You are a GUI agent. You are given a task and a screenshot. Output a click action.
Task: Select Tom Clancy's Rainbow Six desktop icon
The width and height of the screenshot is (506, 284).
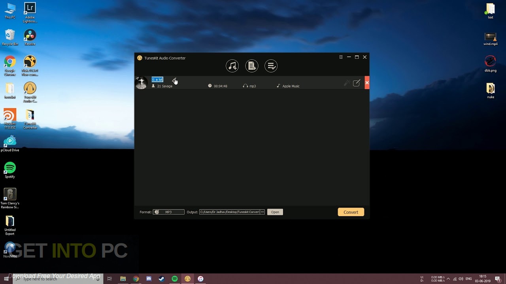click(10, 198)
